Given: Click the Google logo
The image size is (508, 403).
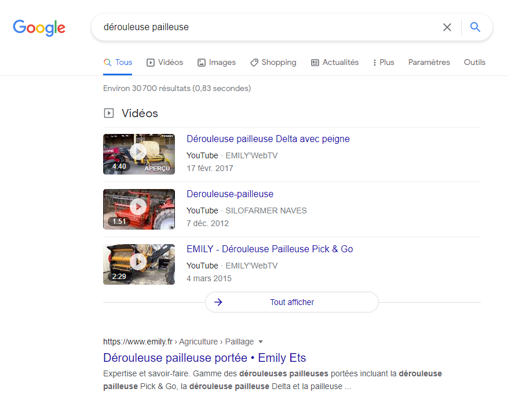Looking at the screenshot, I should point(39,27).
